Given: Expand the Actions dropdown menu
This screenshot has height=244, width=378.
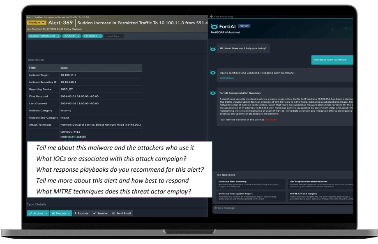Looking at the screenshot, I should click(38, 213).
